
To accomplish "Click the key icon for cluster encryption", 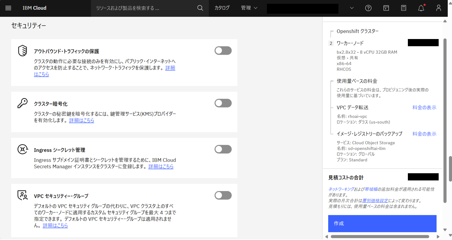I will click(23, 103).
